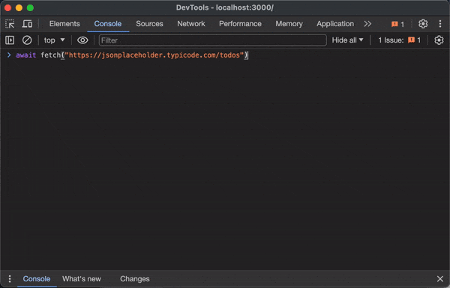The image size is (450, 288).
Task: Open DevTools settings gear
Action: (423, 24)
